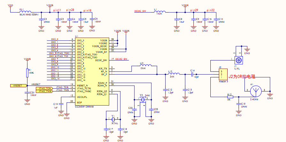Click DCDC_SW net label left of L1
Image resolution: width=286 pixels, height=142 pixels.
(x=140, y=11)
